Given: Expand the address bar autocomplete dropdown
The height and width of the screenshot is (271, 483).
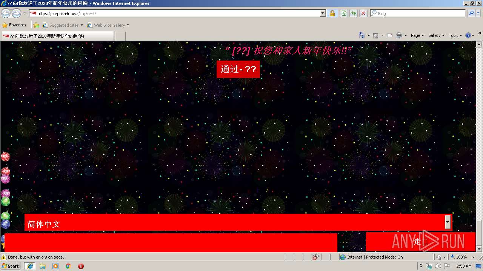Looking at the screenshot, I should click(323, 13).
